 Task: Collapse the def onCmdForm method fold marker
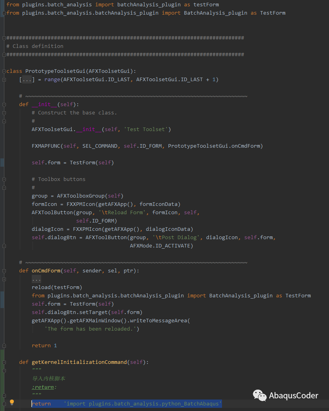pyautogui.click(x=4, y=271)
